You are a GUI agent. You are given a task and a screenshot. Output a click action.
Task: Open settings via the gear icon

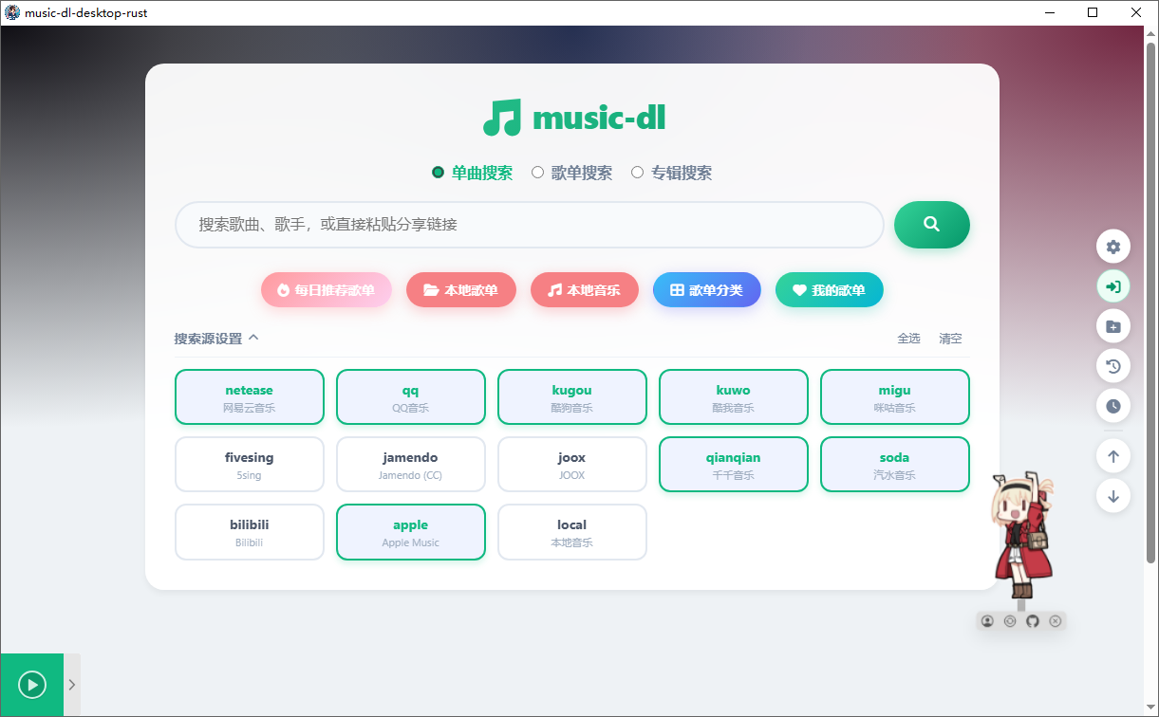tap(1113, 247)
